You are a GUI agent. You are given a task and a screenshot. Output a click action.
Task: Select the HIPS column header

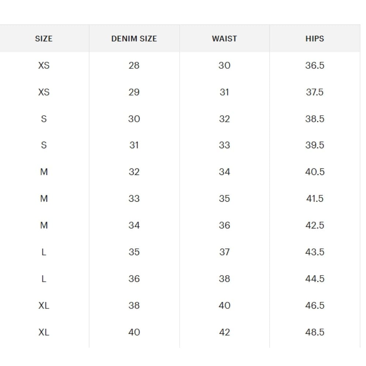(x=315, y=39)
